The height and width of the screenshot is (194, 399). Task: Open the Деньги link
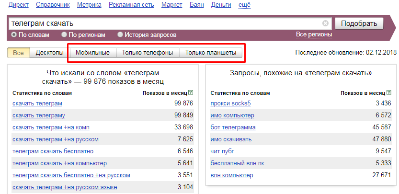[x=221, y=5]
